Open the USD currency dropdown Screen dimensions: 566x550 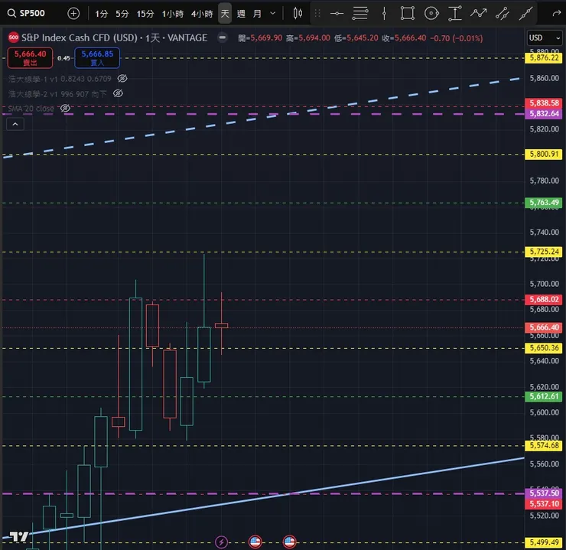(x=545, y=38)
